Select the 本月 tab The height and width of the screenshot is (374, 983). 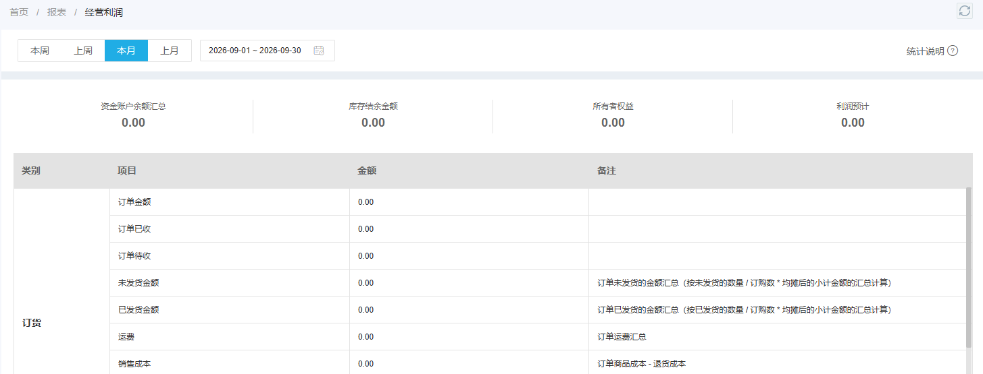coord(126,51)
